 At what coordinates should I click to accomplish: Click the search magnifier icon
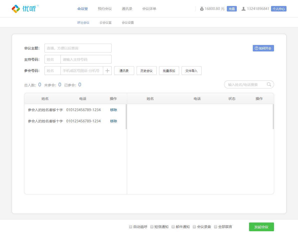(269, 84)
